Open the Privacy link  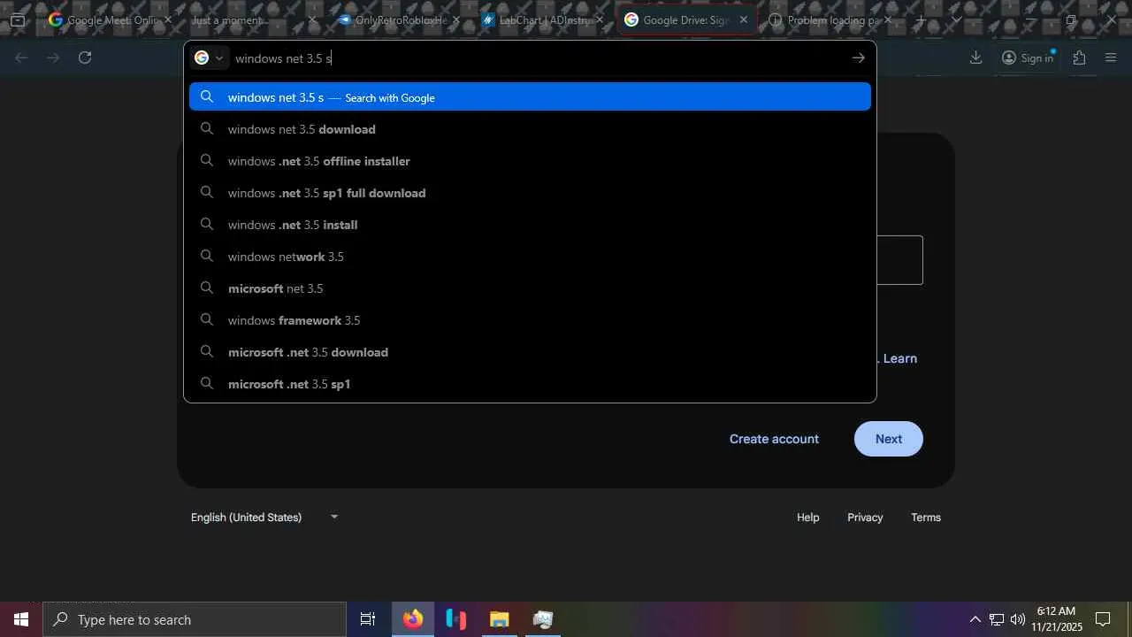865,518
